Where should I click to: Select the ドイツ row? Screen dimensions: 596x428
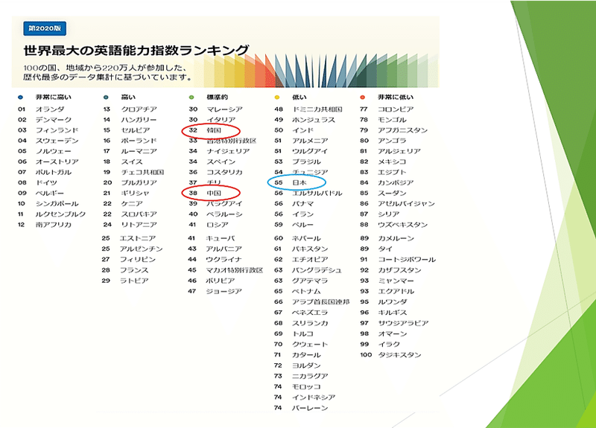coord(37,182)
